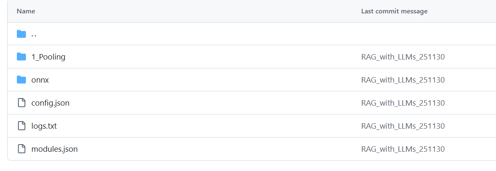View commit message for 1_Pooling folder
This screenshot has height=171, width=496.
click(403, 57)
